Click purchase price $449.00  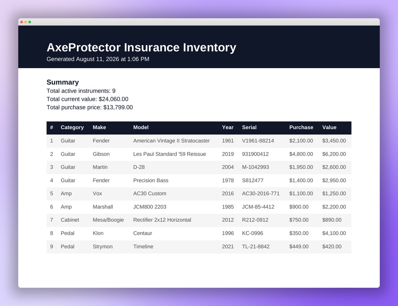coord(299,247)
